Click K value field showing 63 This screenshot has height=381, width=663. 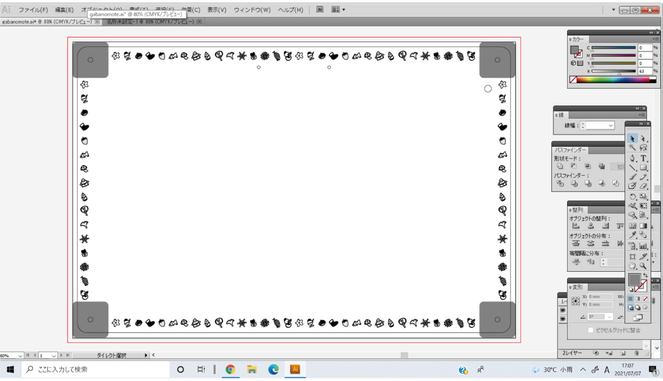tap(645, 71)
